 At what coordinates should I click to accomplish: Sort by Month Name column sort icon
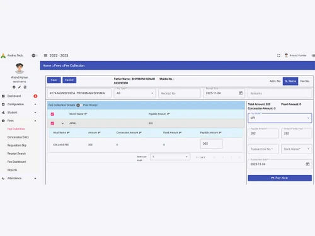click(x=86, y=114)
